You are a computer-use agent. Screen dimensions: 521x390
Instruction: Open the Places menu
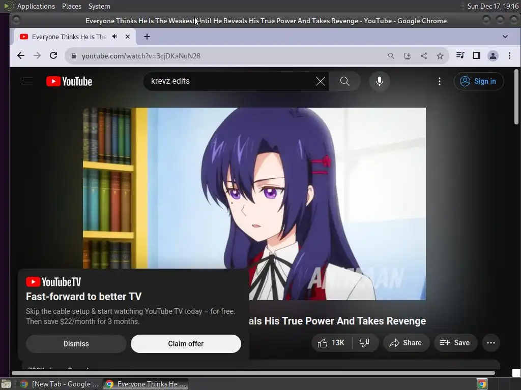(71, 6)
